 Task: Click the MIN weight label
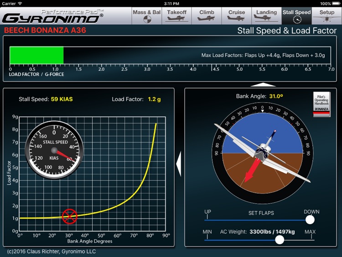207,232
